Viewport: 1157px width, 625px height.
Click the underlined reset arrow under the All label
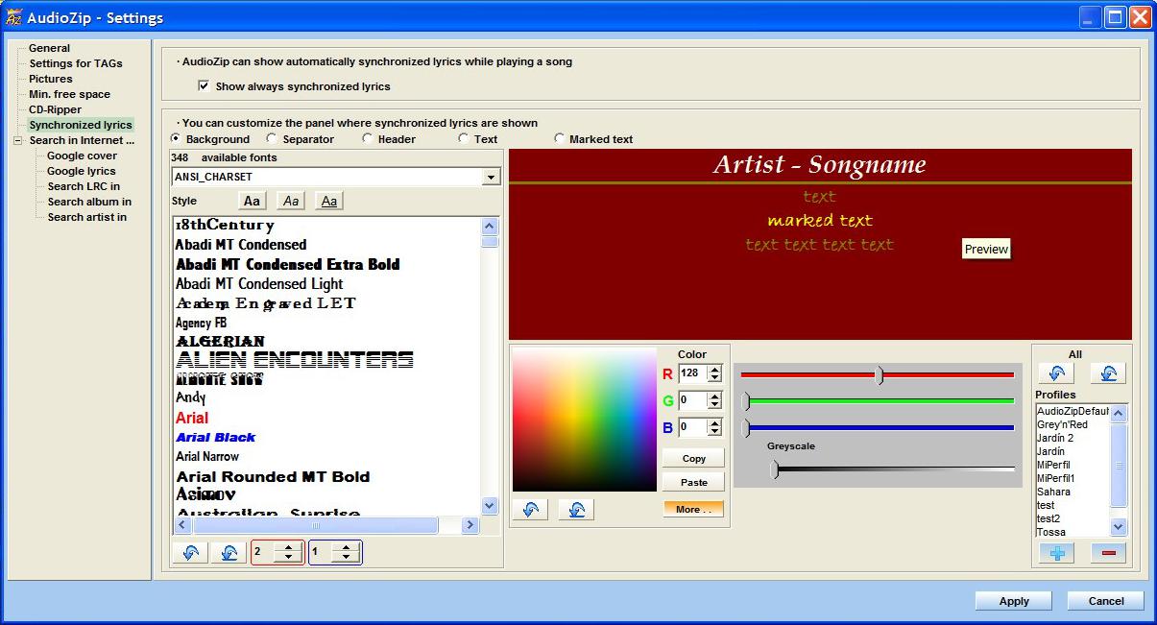[x=1107, y=373]
